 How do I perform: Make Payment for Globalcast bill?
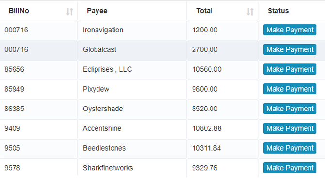coord(290,49)
